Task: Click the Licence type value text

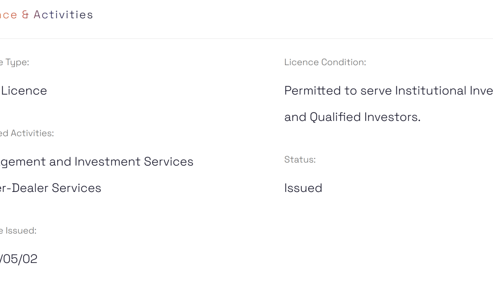Action: 24,91
